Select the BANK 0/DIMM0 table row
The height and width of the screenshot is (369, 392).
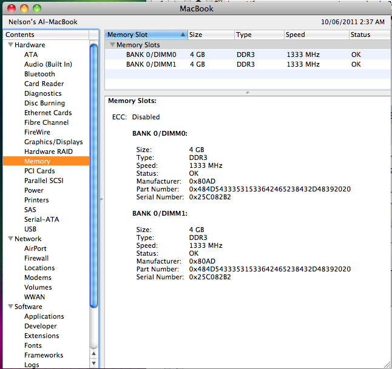(248, 55)
